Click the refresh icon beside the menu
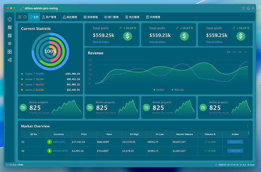Image resolution: width=261 pixels, height=172 pixels. 25,17
